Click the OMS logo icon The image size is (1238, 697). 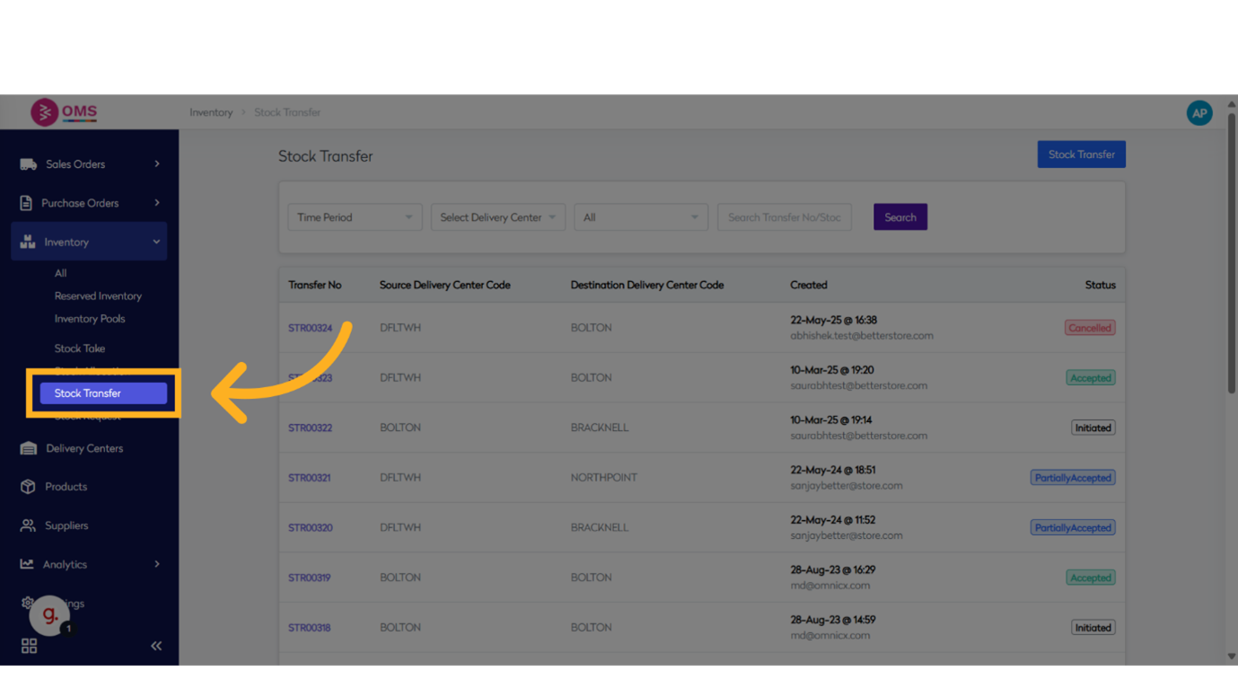tap(44, 112)
